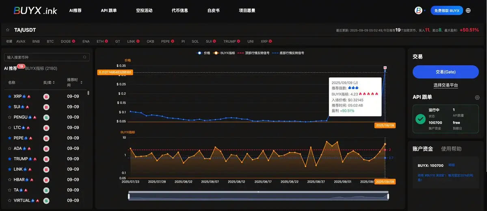Image resolution: width=487 pixels, height=211 pixels.
Task: Open the 明细 link beside BUYX balance
Action: click(452, 165)
